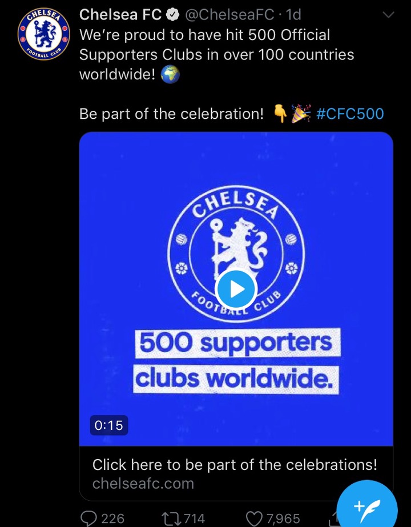411x527 pixels.
Task: Open the #CFC500 hashtag
Action: coord(349,114)
